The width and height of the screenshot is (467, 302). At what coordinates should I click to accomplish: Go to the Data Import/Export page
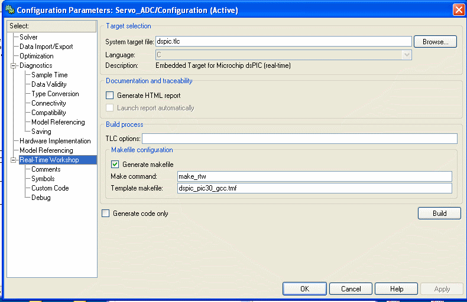click(46, 47)
